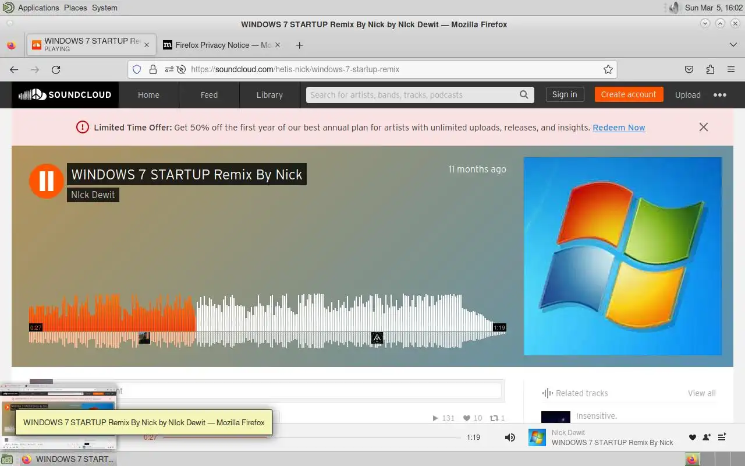Click the search magnifier icon

coord(524,94)
